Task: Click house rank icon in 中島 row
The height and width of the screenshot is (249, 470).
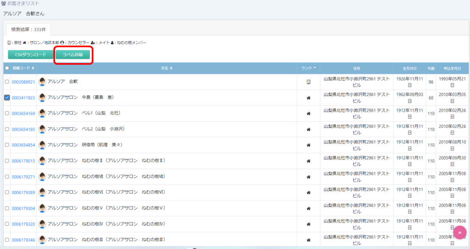Action: (x=308, y=98)
